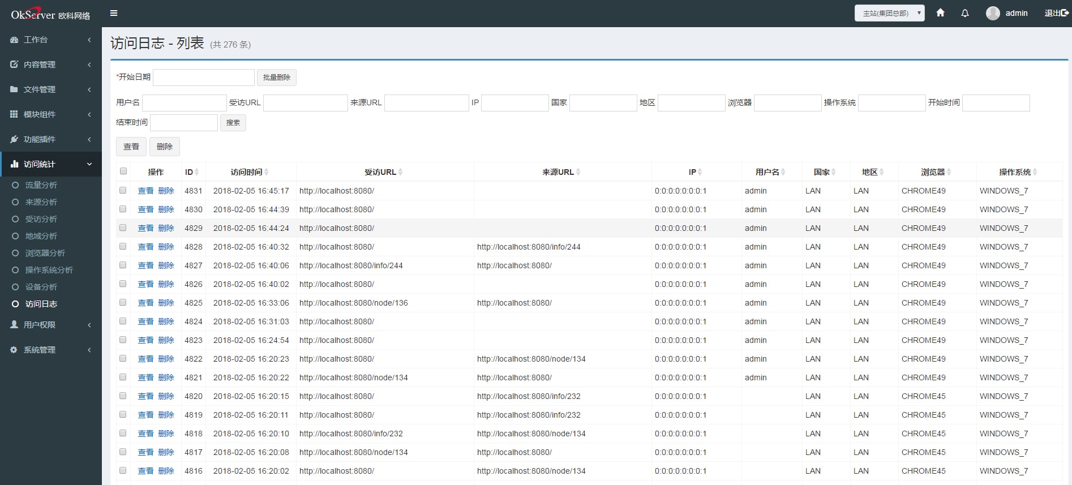Check the row with ID 4829
1072x485 pixels.
[123, 228]
